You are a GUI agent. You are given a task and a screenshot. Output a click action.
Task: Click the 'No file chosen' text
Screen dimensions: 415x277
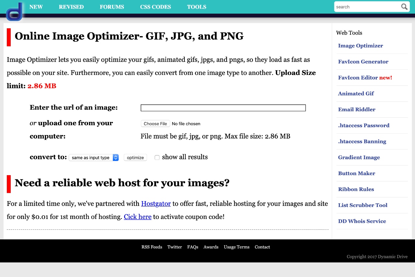(x=186, y=124)
